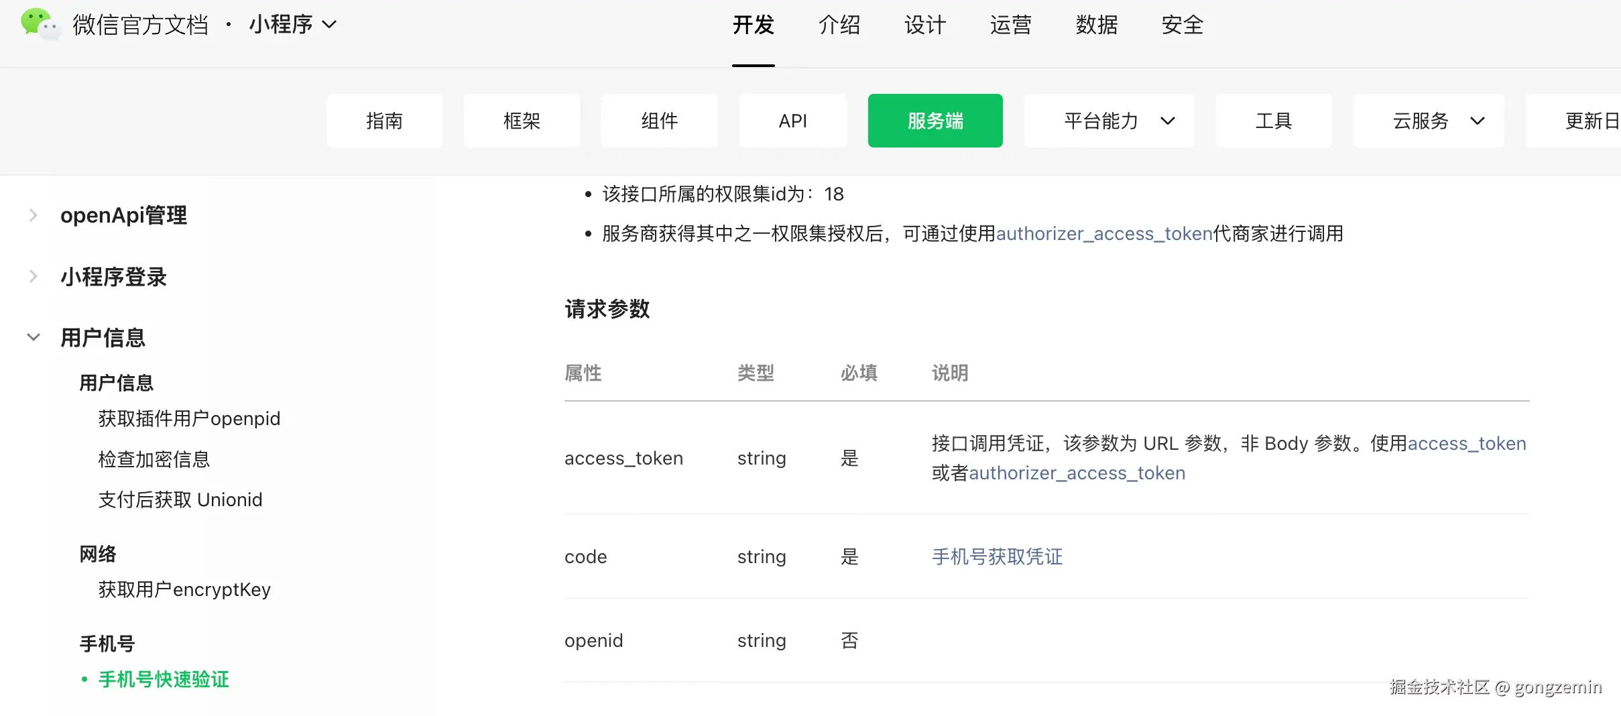Click the 说明 column header
This screenshot has height=716, width=1621.
coord(950,373)
